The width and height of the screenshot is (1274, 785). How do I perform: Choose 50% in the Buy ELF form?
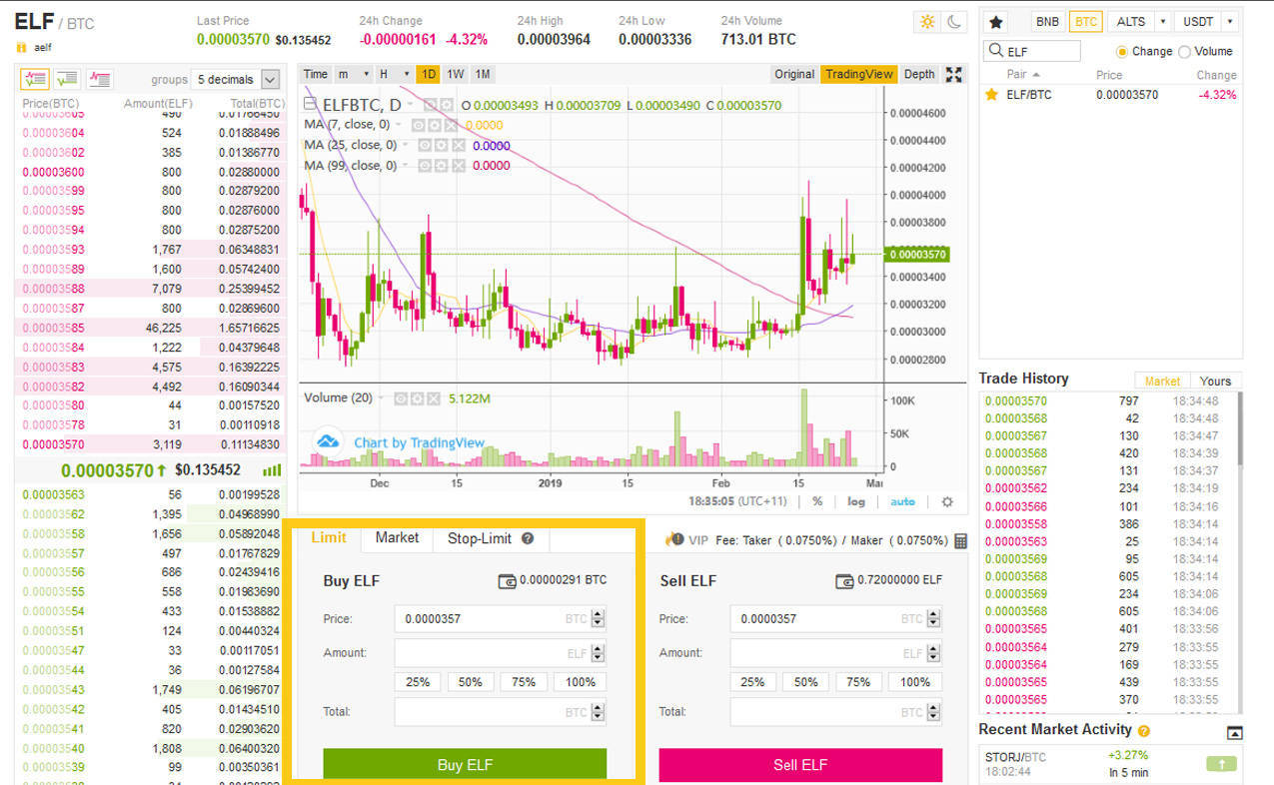[471, 682]
